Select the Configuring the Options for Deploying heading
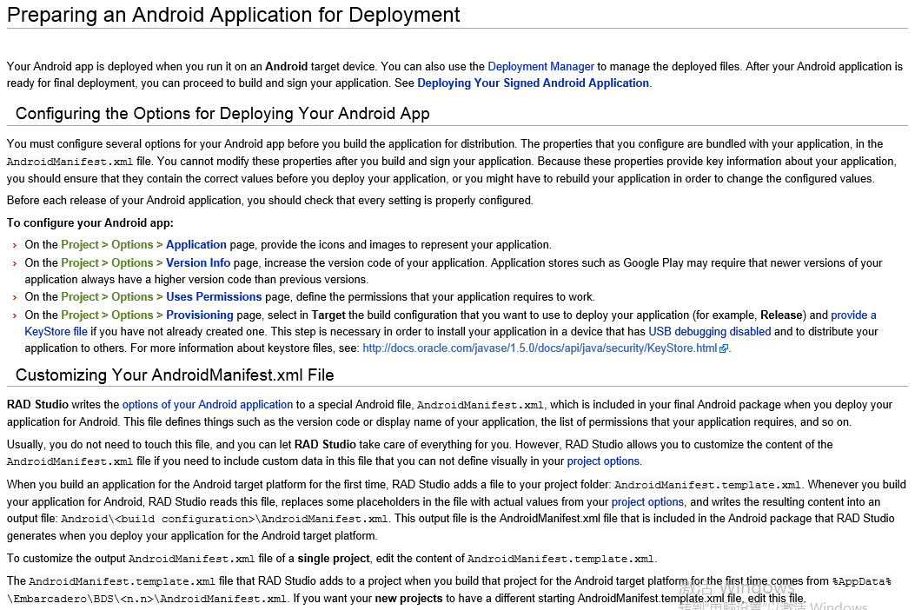This screenshot has height=610, width=915. [x=222, y=113]
